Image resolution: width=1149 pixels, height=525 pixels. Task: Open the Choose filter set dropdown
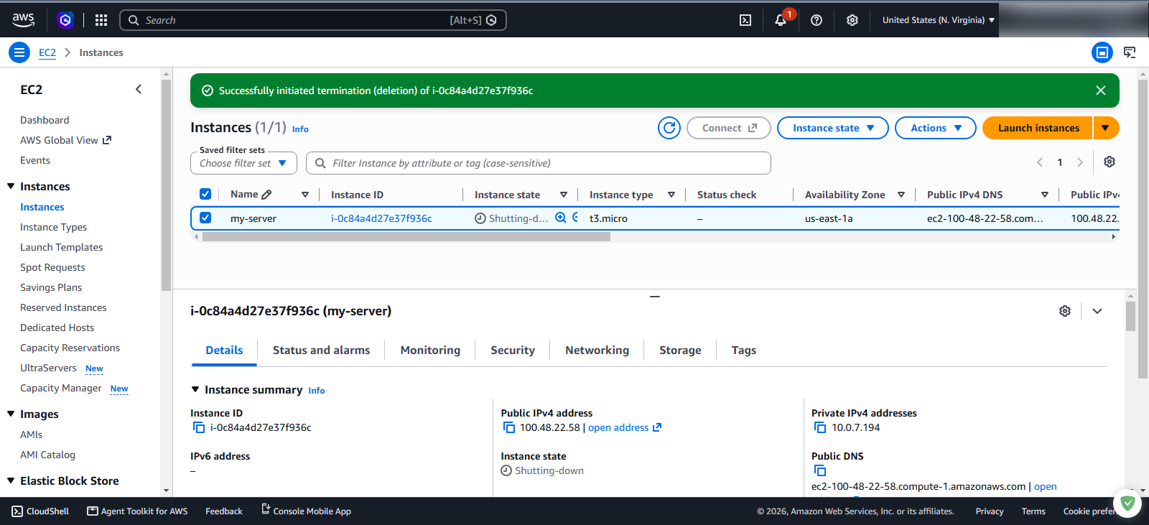[x=243, y=163]
